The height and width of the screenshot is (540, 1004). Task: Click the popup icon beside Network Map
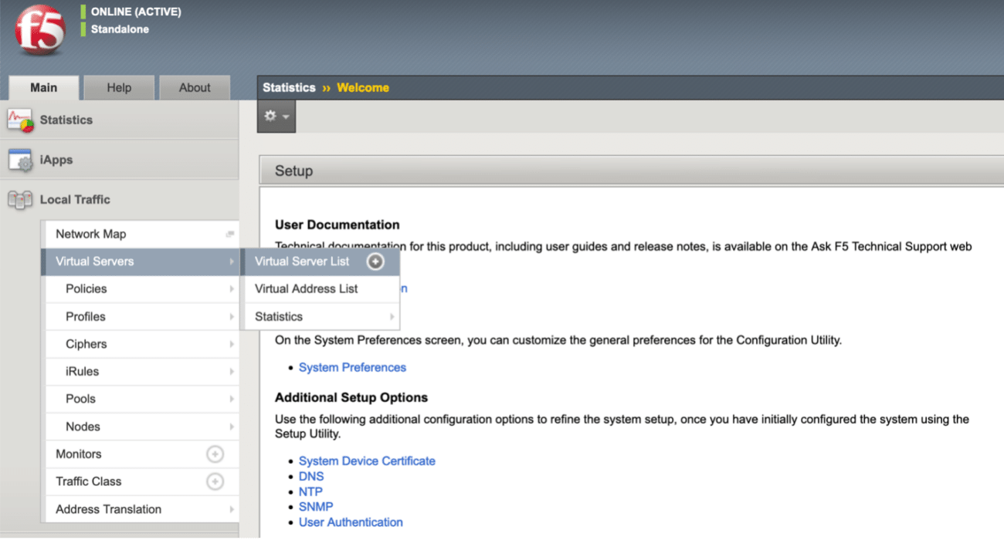[x=229, y=231]
